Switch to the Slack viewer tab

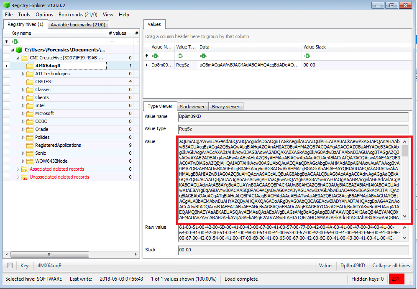tap(192, 106)
